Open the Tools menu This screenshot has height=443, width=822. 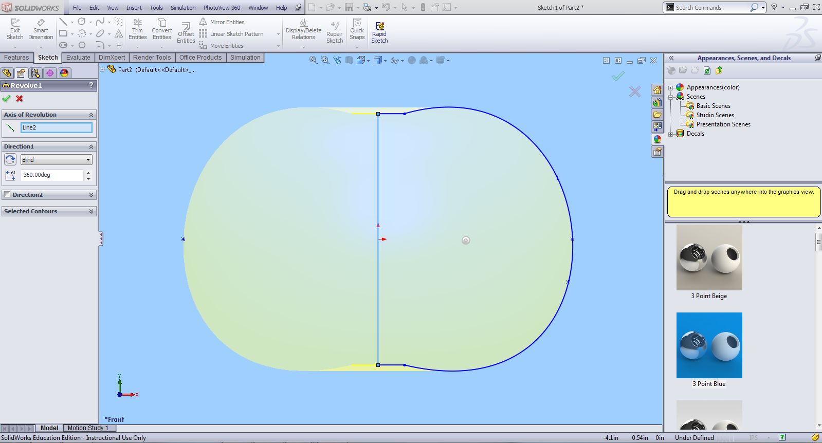coord(156,8)
